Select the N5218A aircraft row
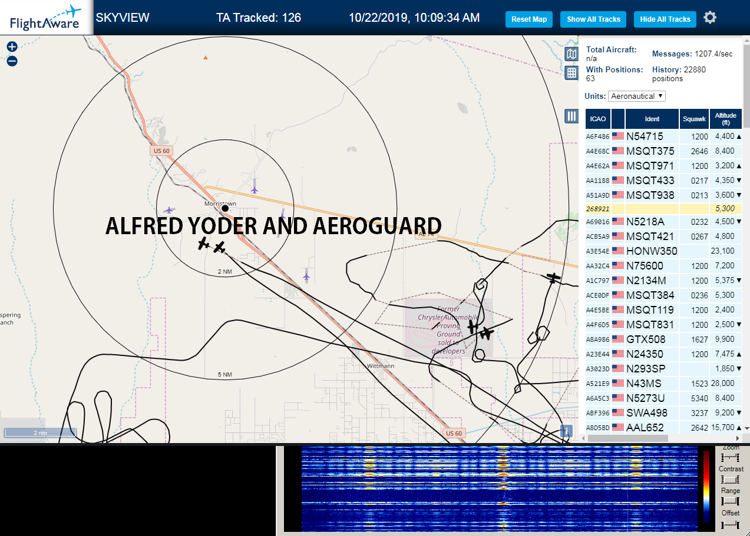750x536 pixels. click(x=664, y=222)
